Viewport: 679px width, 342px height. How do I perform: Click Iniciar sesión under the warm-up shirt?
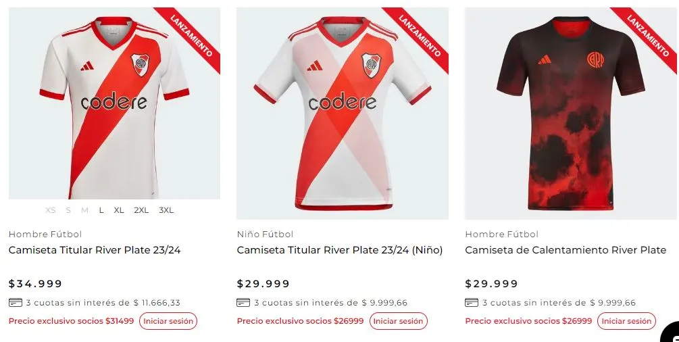[x=626, y=321]
